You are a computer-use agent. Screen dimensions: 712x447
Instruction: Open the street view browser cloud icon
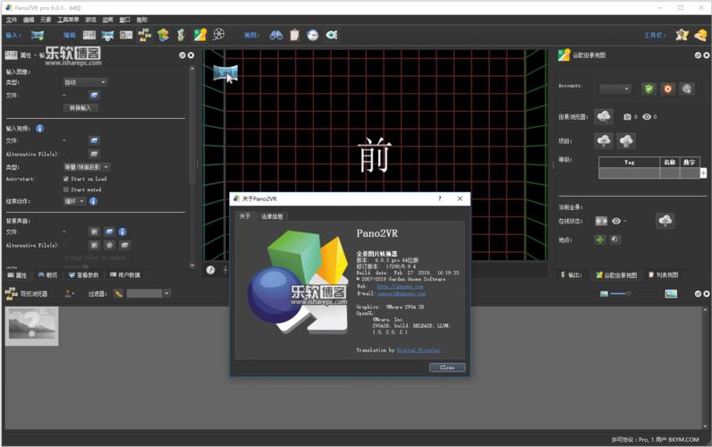(x=604, y=116)
